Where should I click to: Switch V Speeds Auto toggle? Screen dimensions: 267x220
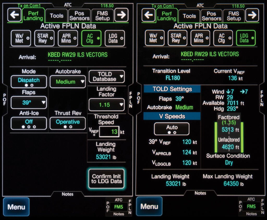pyautogui.click(x=172, y=129)
